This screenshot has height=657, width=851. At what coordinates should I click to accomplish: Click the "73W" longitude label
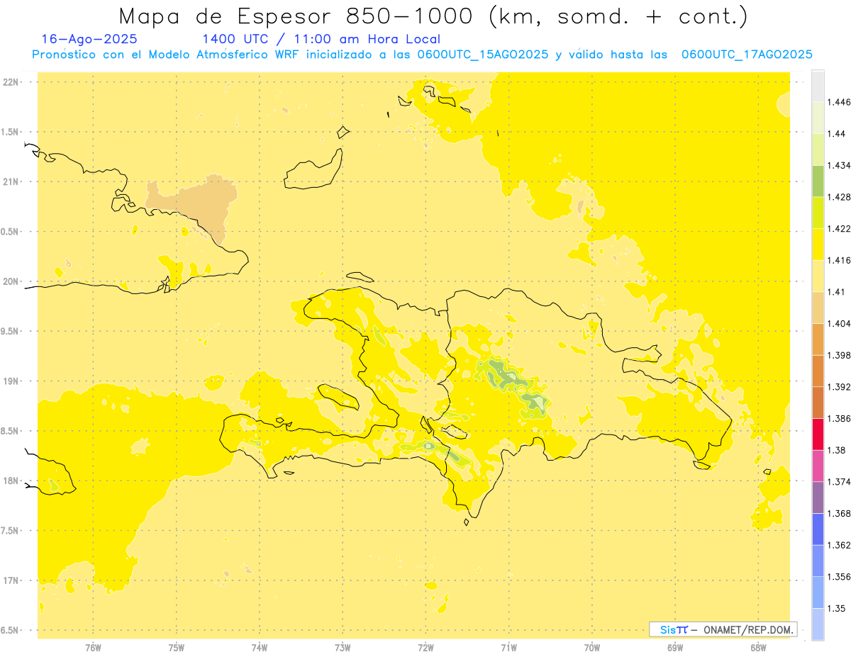(x=343, y=647)
